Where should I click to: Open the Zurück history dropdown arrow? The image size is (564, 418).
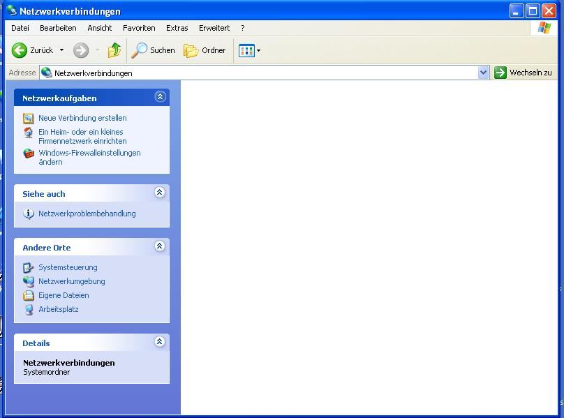pyautogui.click(x=61, y=50)
